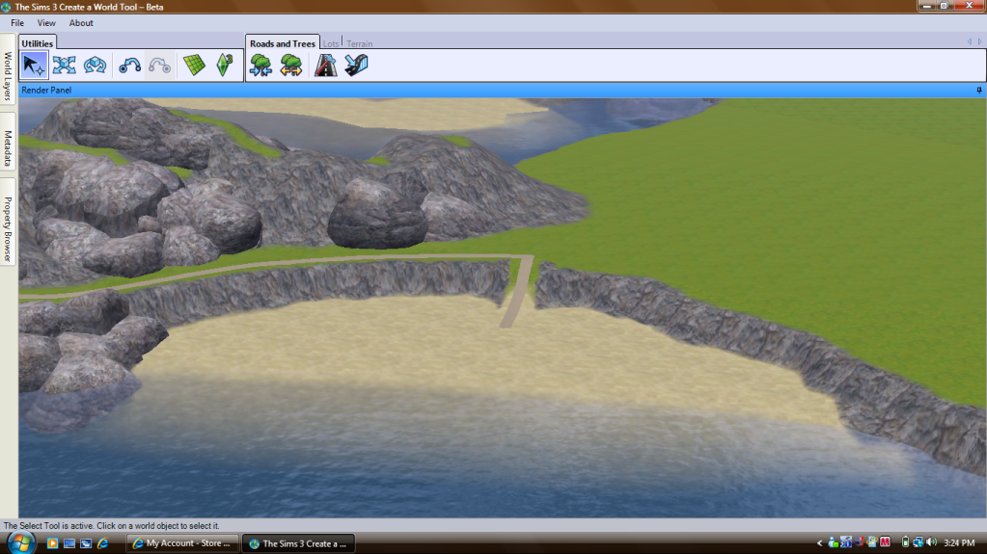Click the Switch between windows quick launch icon

(86, 543)
